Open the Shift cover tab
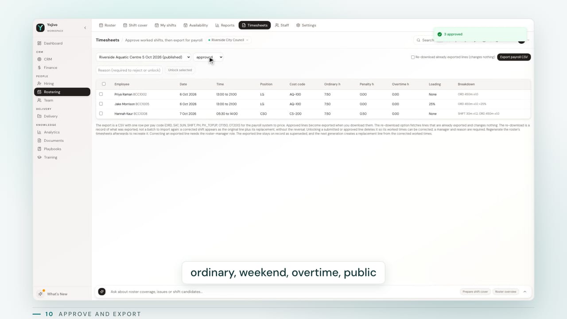The width and height of the screenshot is (567, 319). (135, 25)
